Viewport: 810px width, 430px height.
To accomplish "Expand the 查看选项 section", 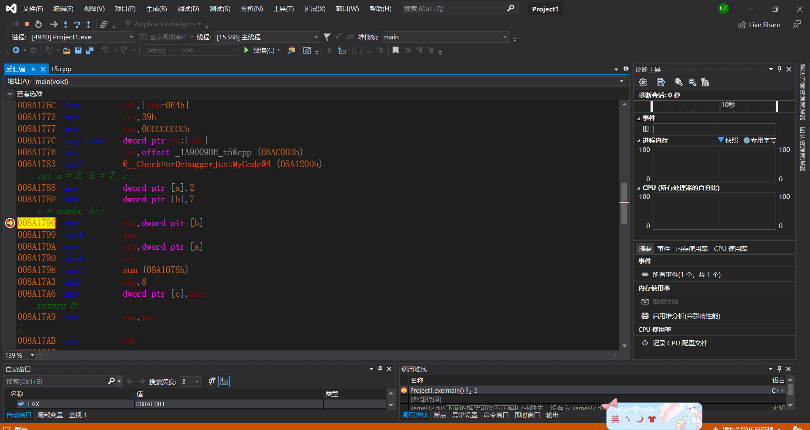I will (10, 94).
